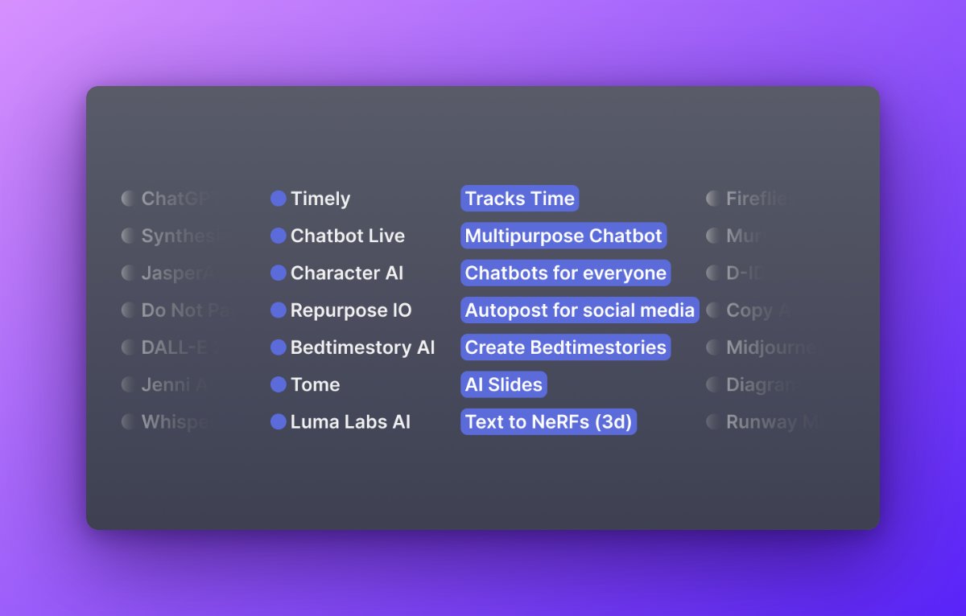Click the faded dot beside DALL-E
This screenshot has width=966, height=616.
tap(128, 347)
